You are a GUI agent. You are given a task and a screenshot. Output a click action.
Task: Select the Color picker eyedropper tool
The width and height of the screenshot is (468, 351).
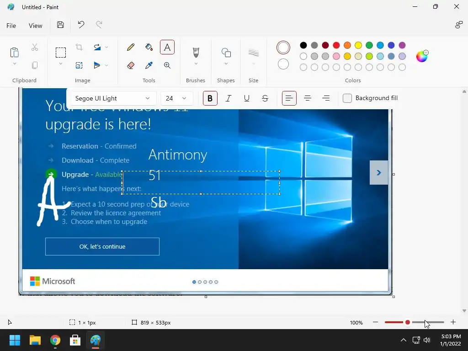pos(149,65)
